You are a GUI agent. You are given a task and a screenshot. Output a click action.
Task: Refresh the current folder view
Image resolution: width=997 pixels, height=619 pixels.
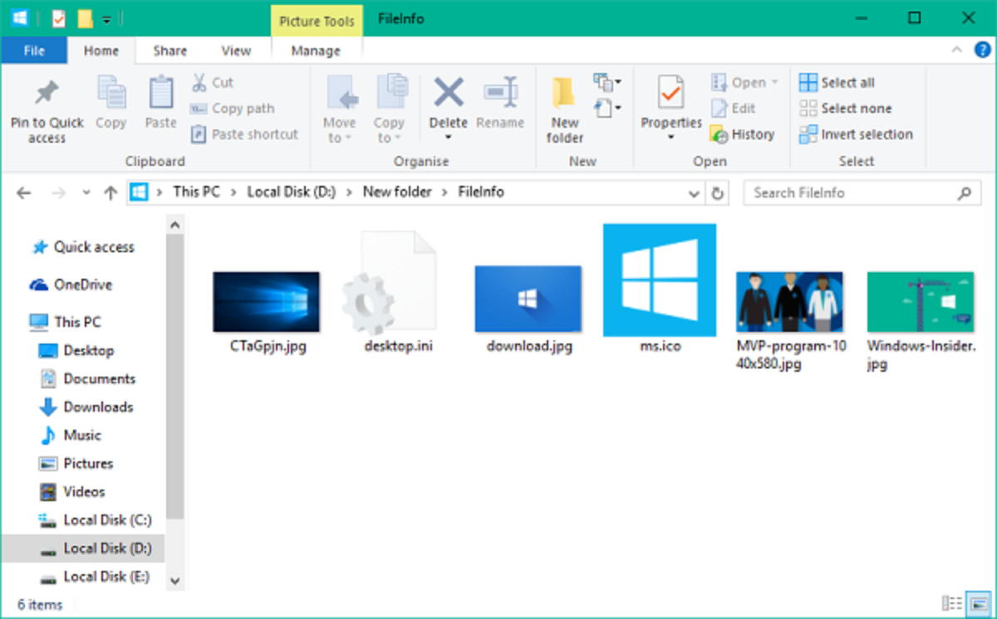click(x=718, y=193)
